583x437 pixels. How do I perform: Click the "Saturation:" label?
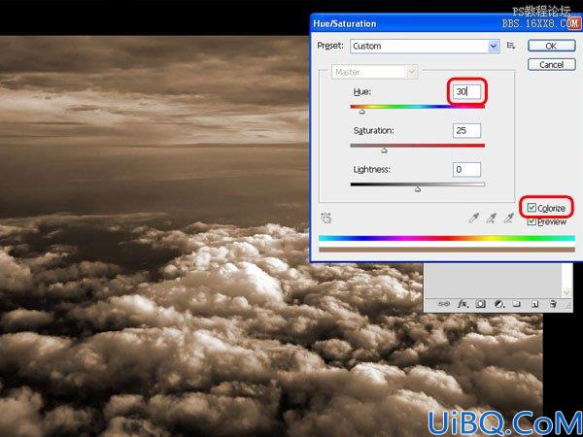[x=373, y=131]
